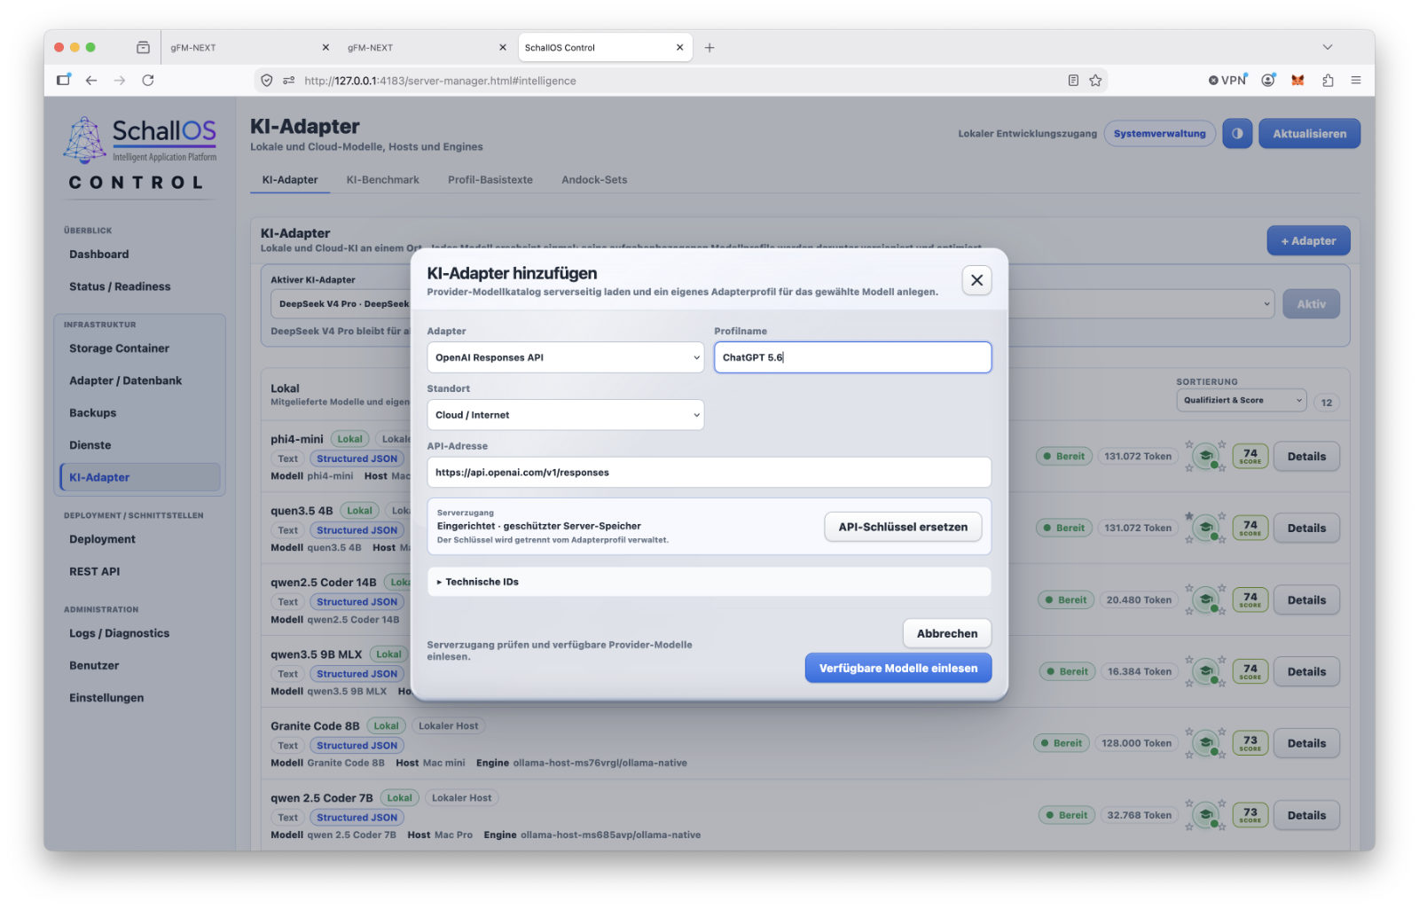Open the extensions puzzle icon

tap(1328, 81)
